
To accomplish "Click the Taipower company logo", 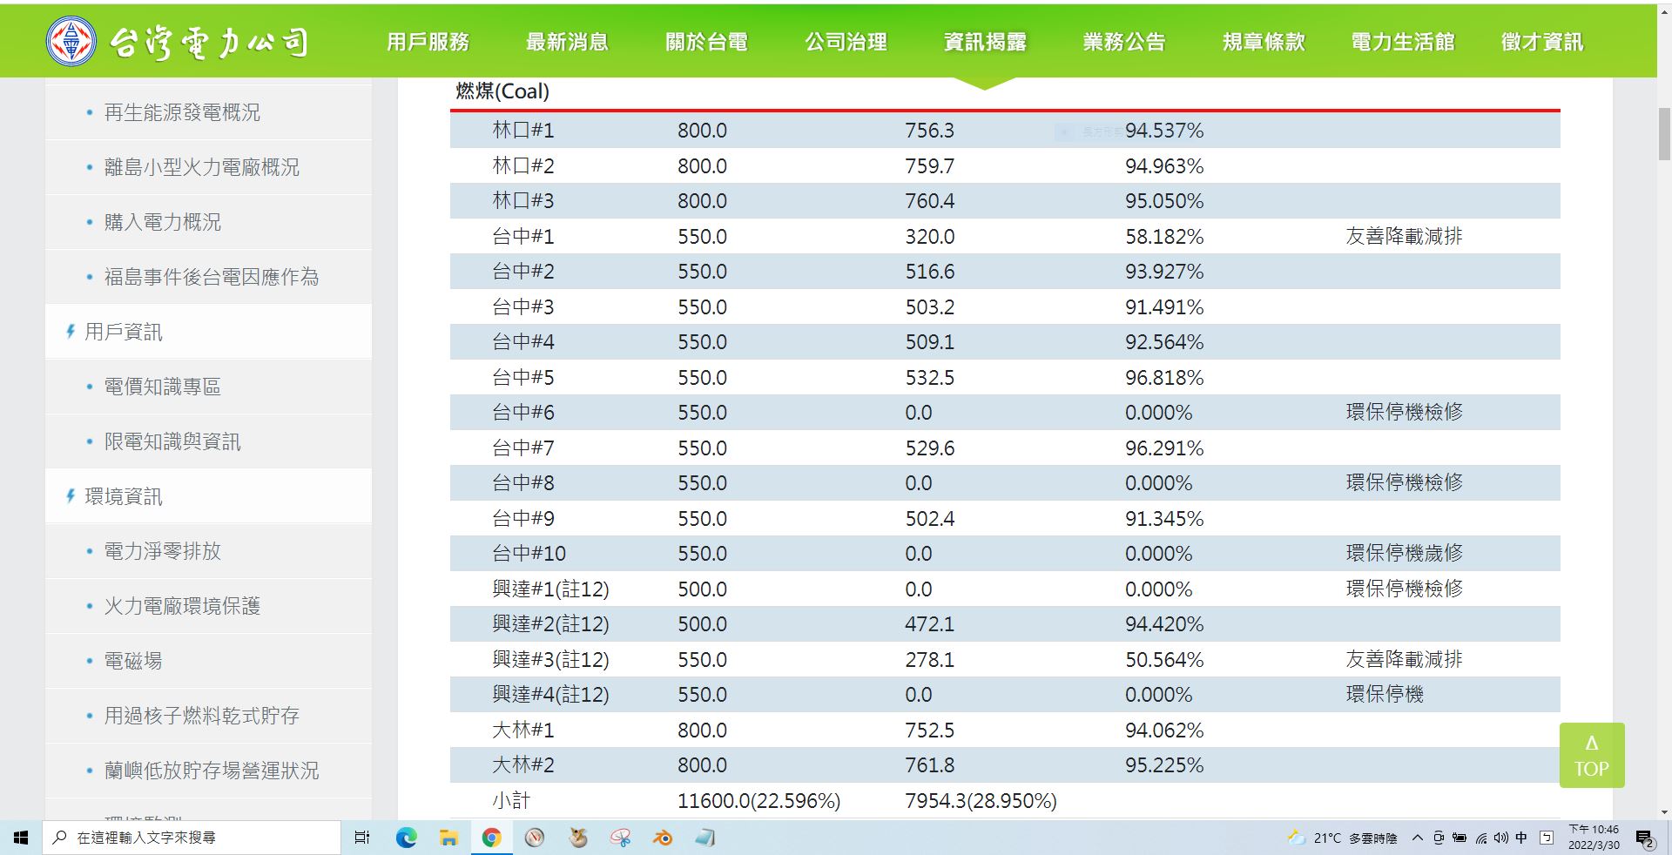I will (x=179, y=41).
